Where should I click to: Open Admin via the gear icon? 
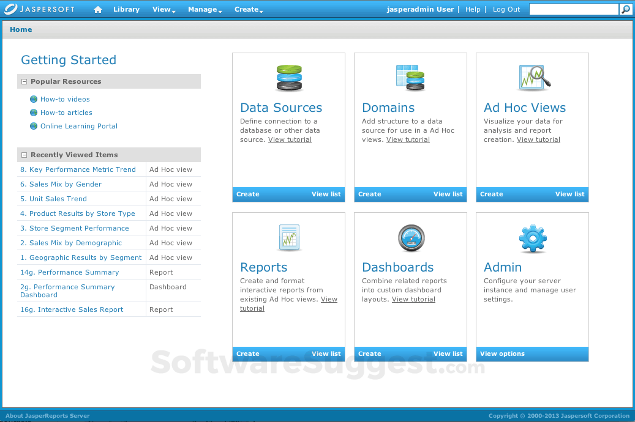(x=532, y=237)
